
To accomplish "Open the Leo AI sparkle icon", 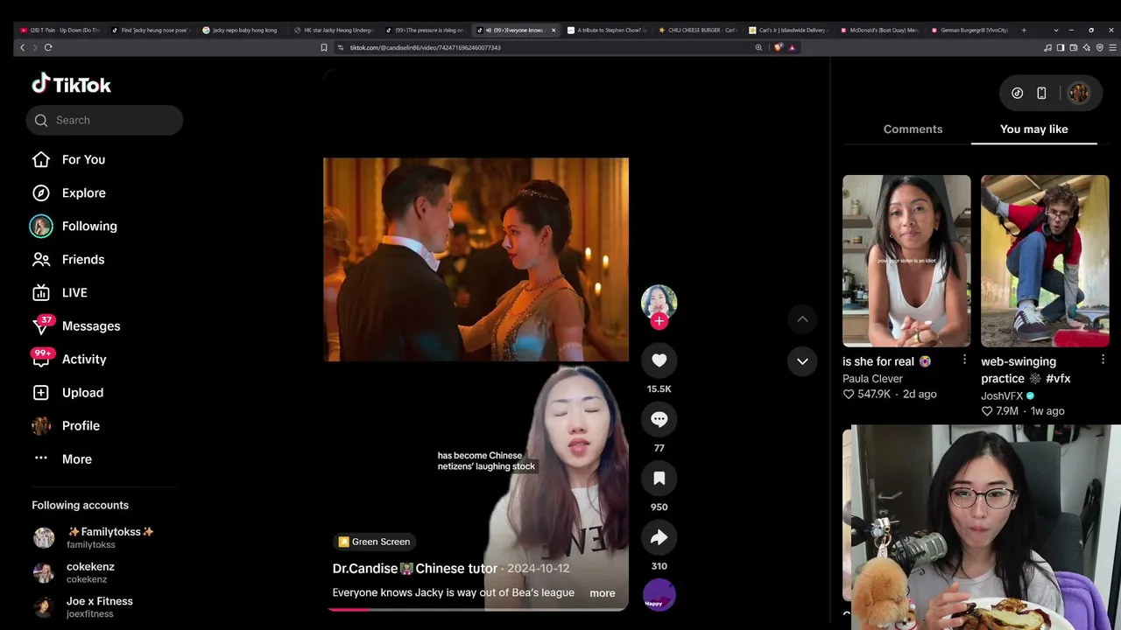I will click(x=1087, y=47).
